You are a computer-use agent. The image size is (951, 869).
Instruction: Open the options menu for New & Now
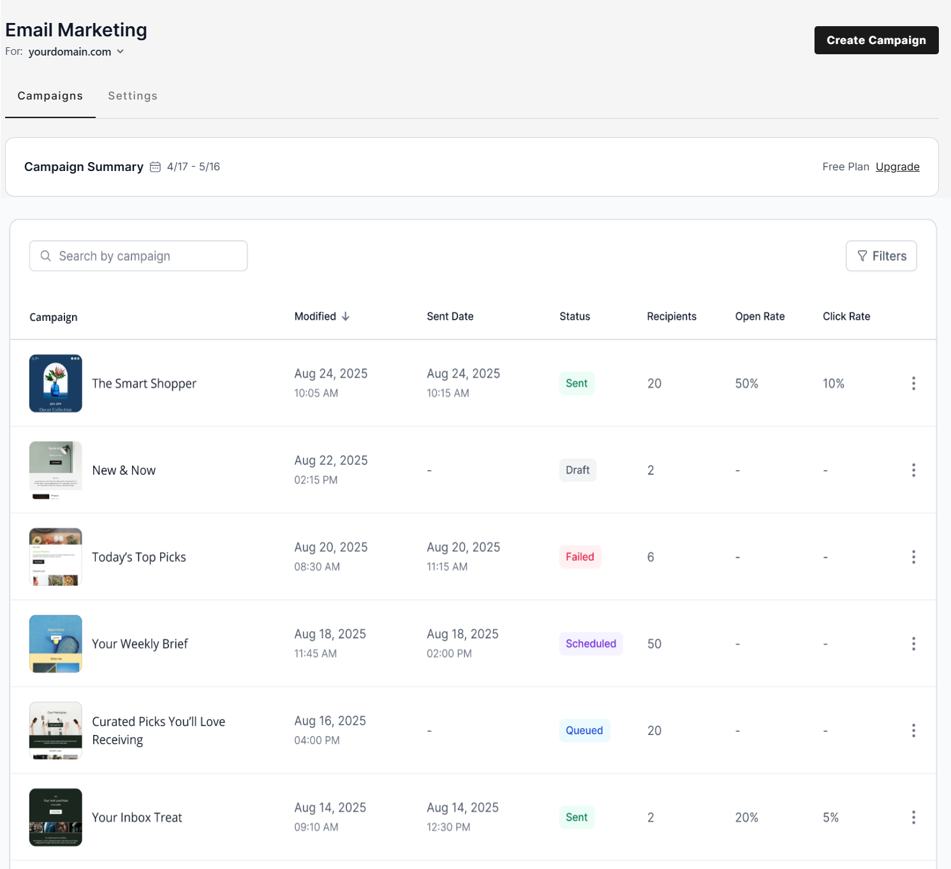pos(913,470)
